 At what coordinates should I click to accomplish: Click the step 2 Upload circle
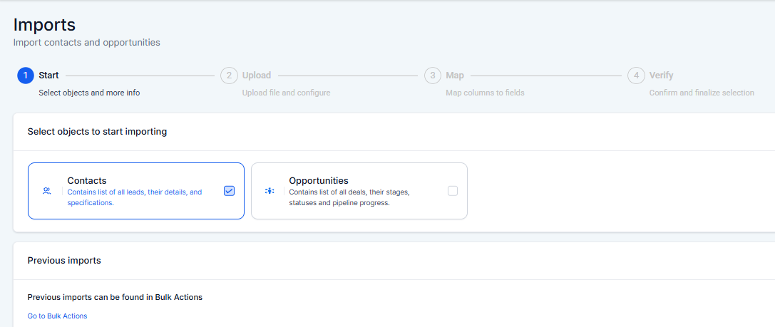tap(229, 76)
